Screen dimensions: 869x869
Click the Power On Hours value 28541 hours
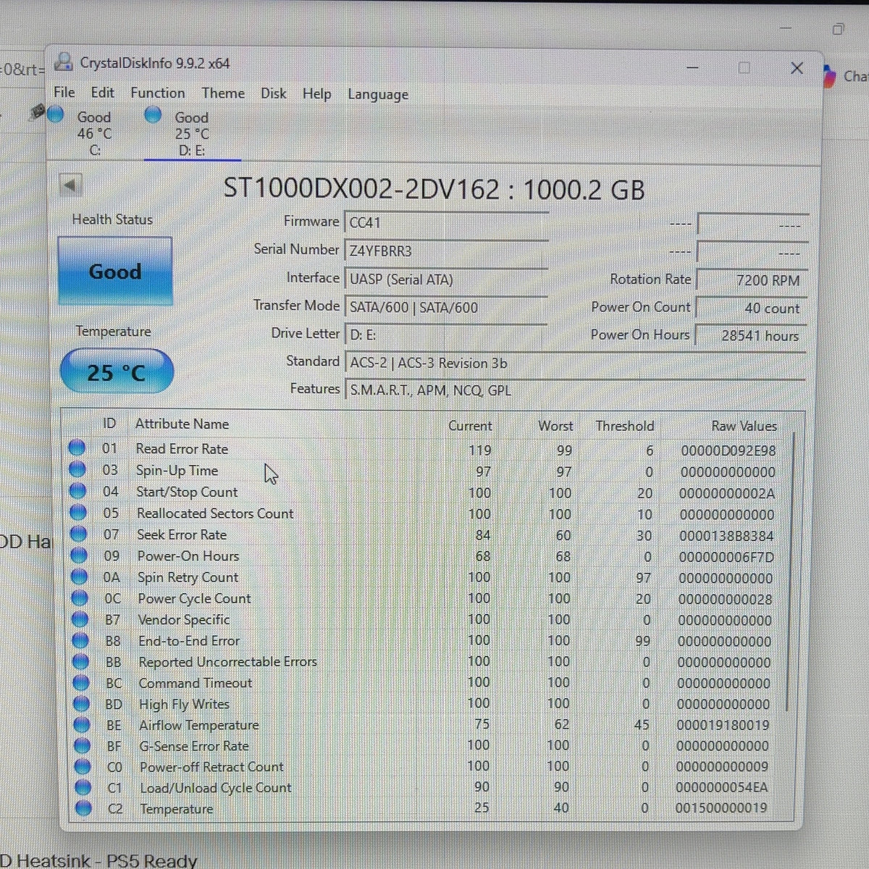pos(752,335)
